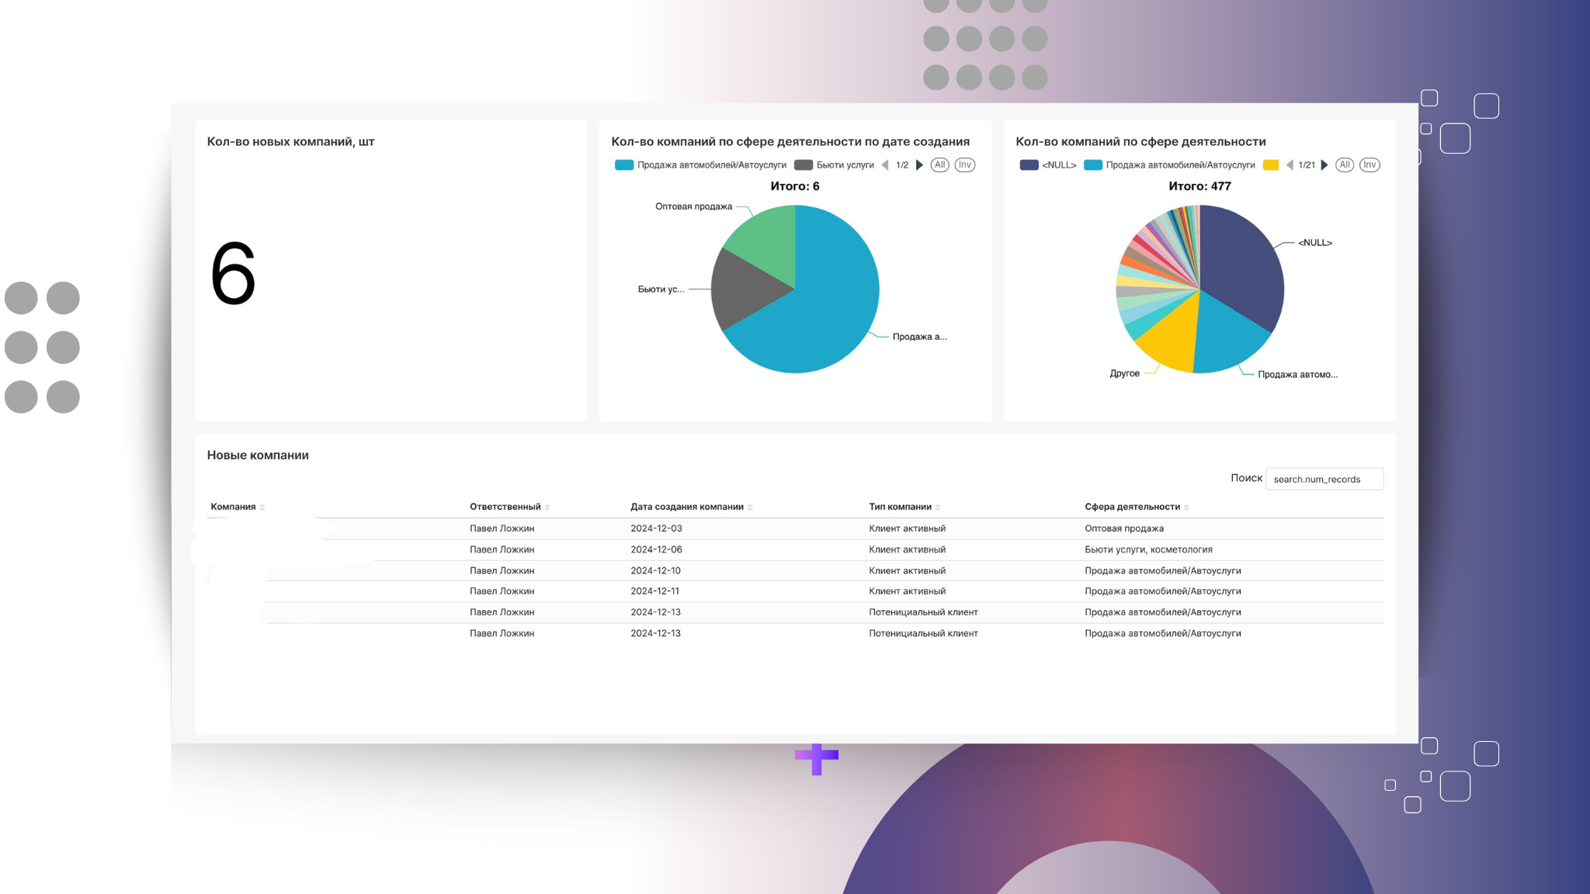1590x894 pixels.
Task: Click previous legend arrow beside 1/21
Action: pos(1290,165)
